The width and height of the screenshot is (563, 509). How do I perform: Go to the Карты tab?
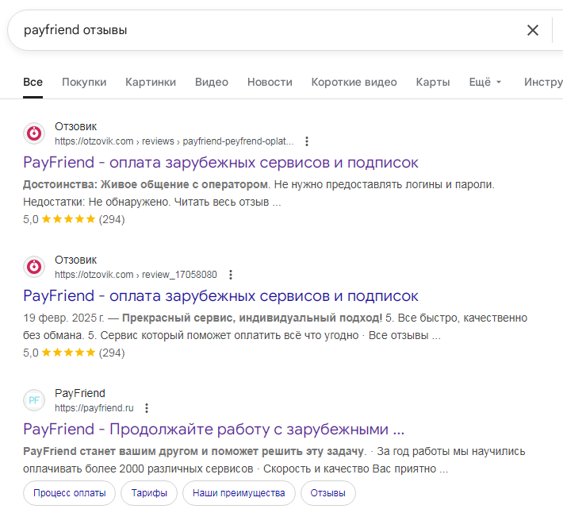(433, 82)
